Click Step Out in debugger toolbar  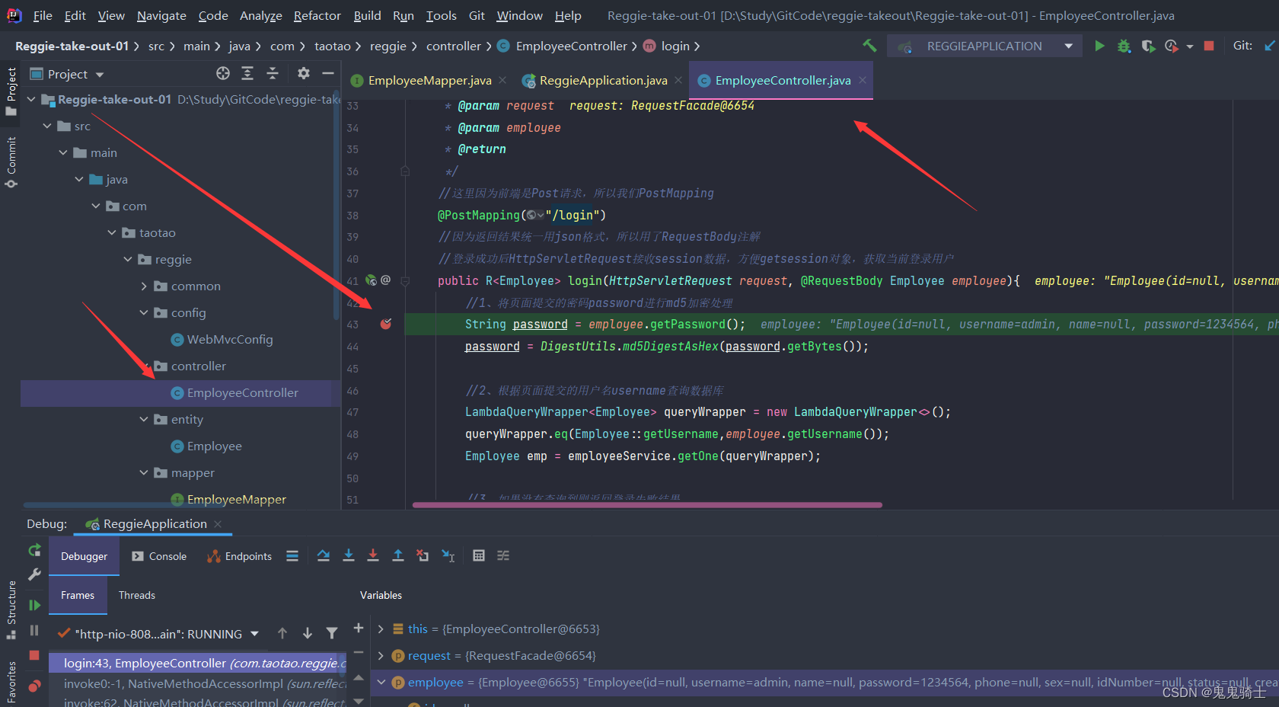(x=397, y=556)
